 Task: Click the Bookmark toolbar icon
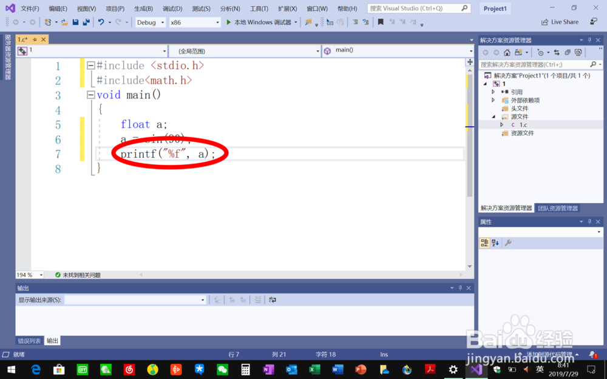click(x=381, y=22)
